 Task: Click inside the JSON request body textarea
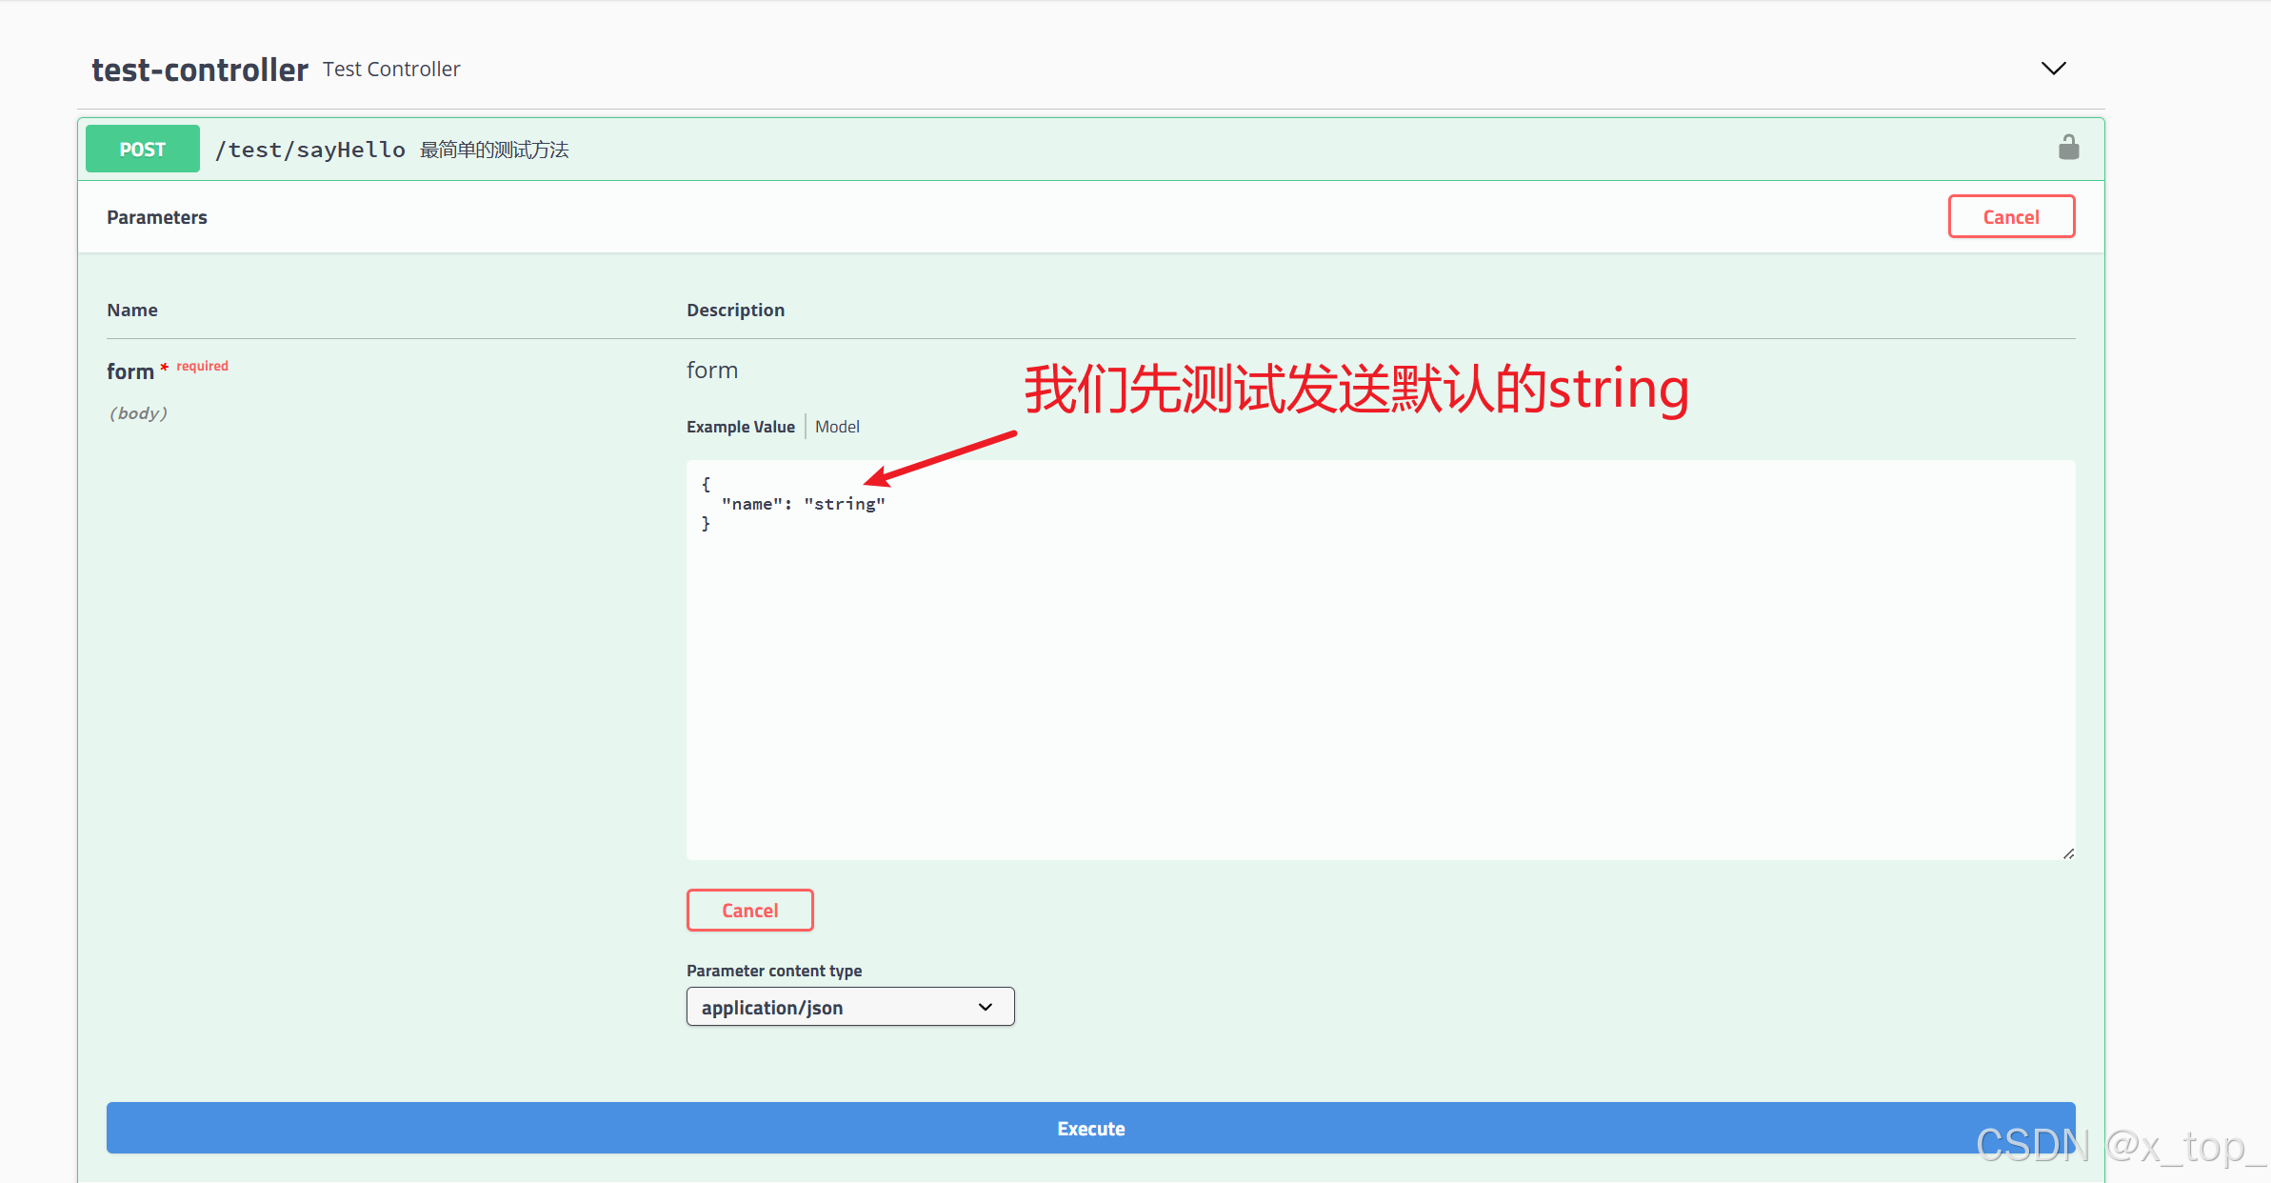coord(1379,667)
